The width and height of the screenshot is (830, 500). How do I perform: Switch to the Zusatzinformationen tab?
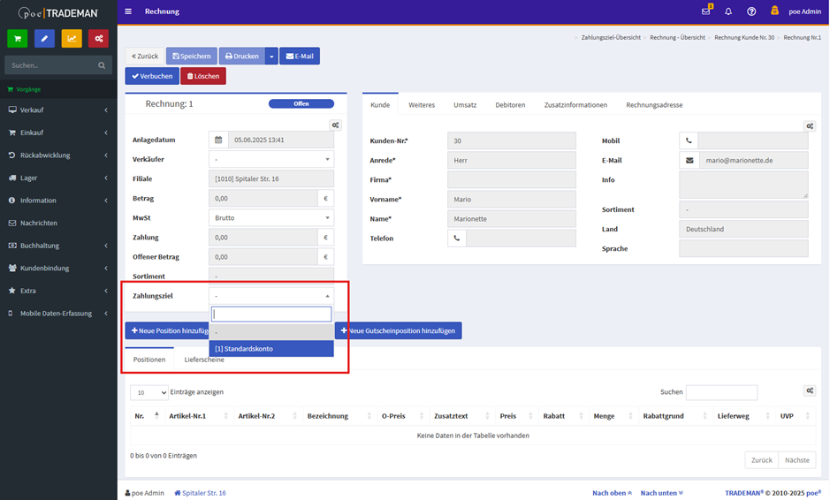point(575,105)
